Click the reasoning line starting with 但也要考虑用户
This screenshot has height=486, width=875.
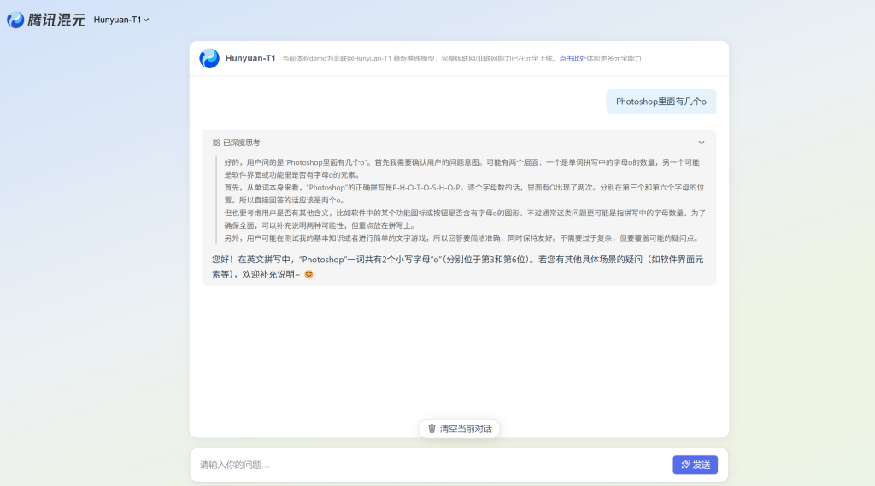(x=465, y=220)
